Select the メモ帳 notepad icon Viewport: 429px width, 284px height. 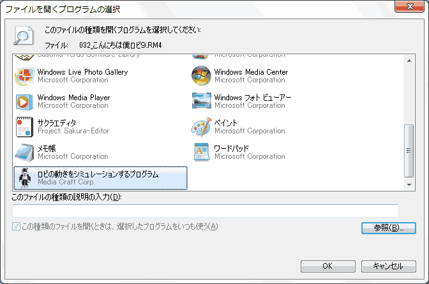[25, 153]
